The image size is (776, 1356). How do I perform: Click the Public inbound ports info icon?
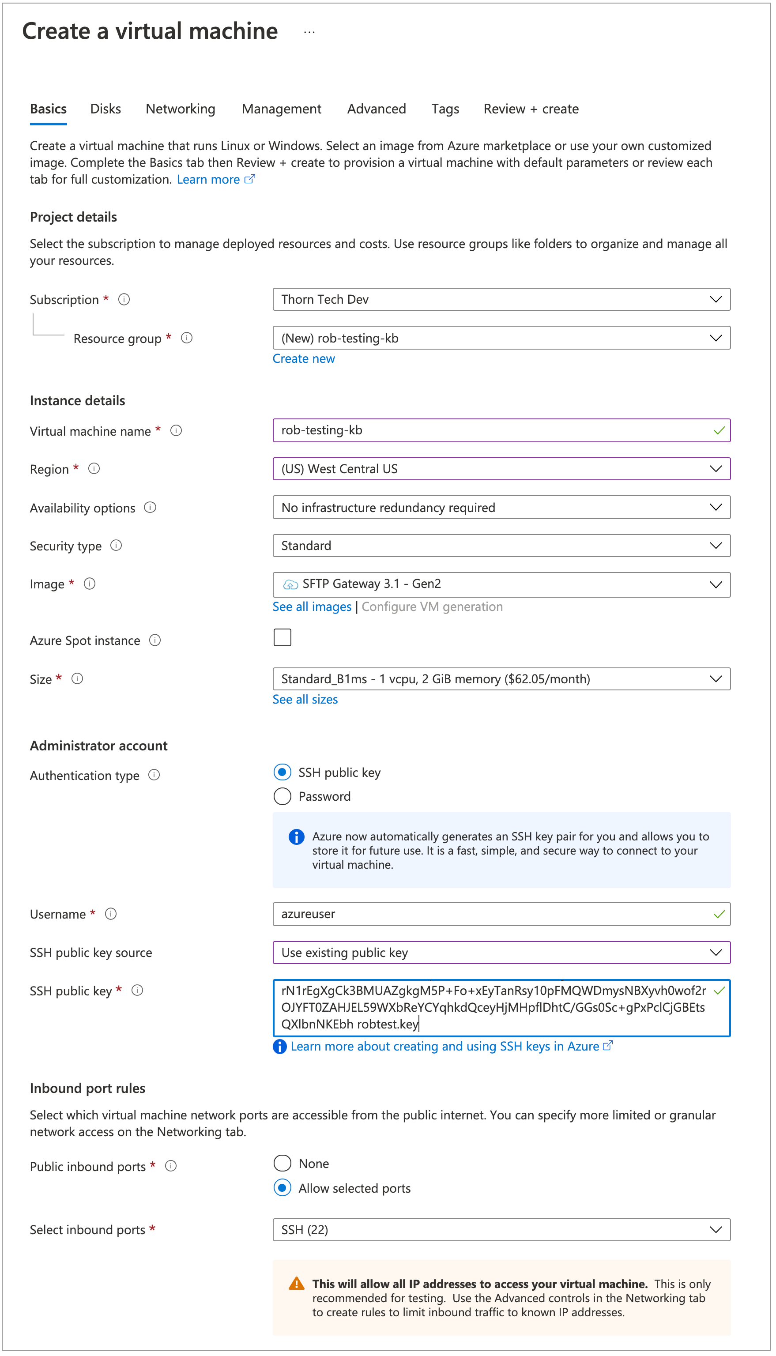pos(171,1166)
